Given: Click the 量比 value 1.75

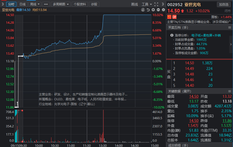Looking at the screenshot, I should click(x=195, y=111).
